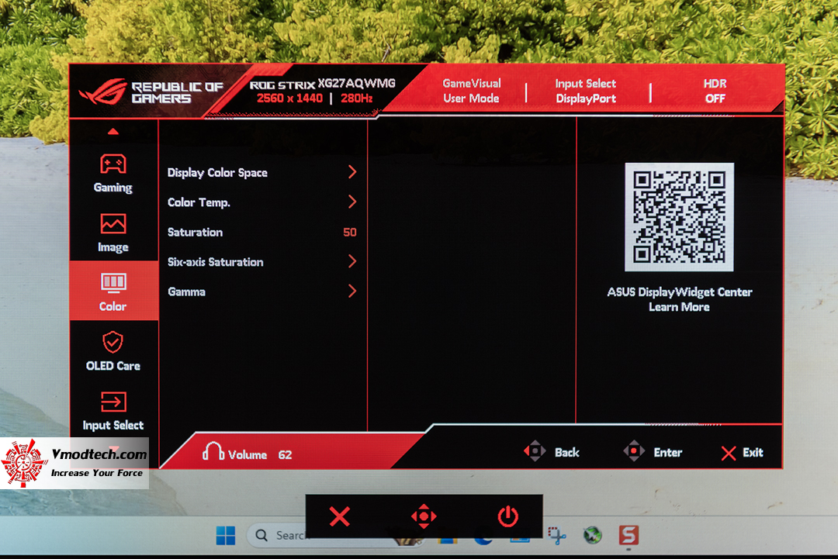Select the Color menu monitor icon
Screen dimensions: 838x559
(x=113, y=283)
